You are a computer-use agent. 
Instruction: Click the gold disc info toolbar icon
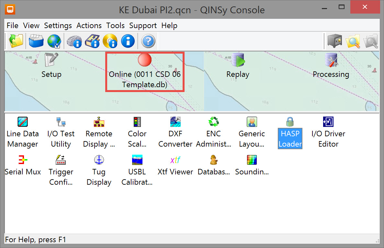click(x=110, y=41)
